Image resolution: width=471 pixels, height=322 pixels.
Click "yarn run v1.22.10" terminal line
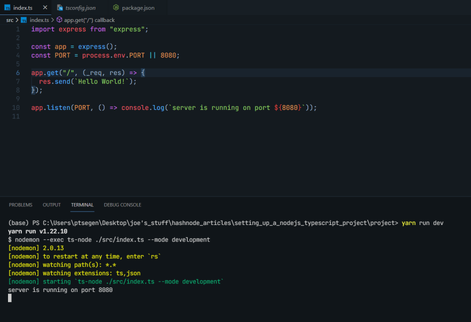click(x=37, y=231)
